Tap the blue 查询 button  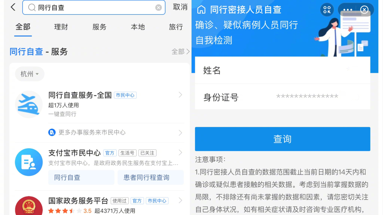(282, 139)
